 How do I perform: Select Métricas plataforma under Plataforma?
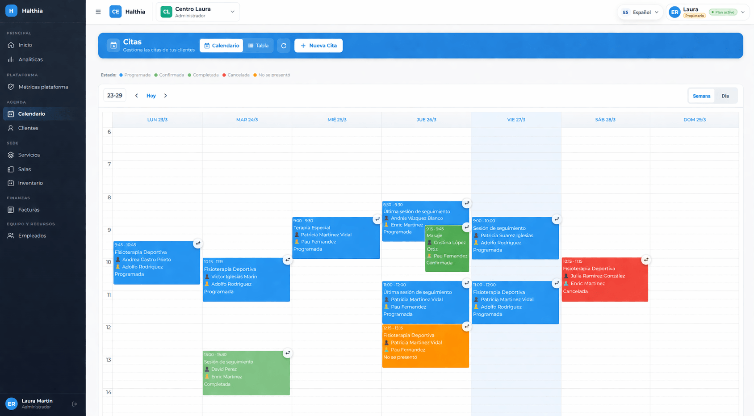coord(43,87)
